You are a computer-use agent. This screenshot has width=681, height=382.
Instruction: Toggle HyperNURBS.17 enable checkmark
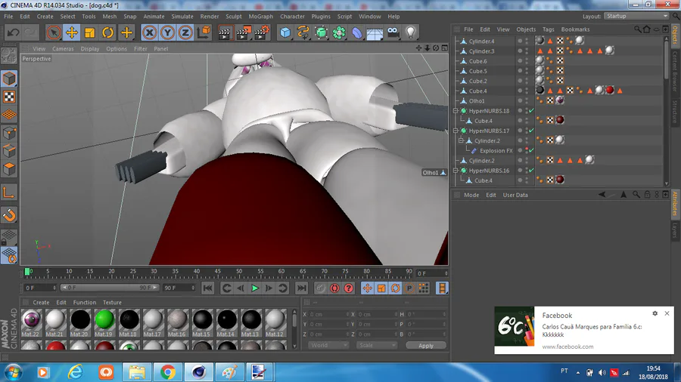[x=531, y=131]
